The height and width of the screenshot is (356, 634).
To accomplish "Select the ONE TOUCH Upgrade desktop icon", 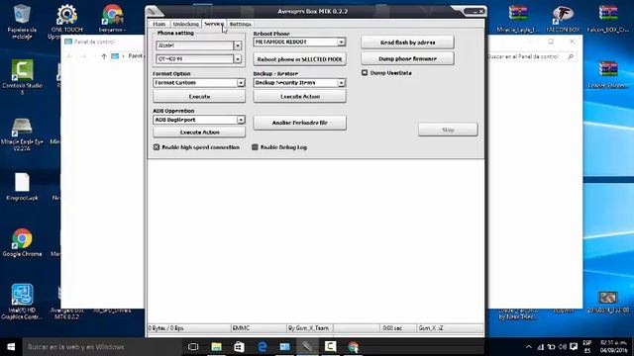I will point(66,22).
